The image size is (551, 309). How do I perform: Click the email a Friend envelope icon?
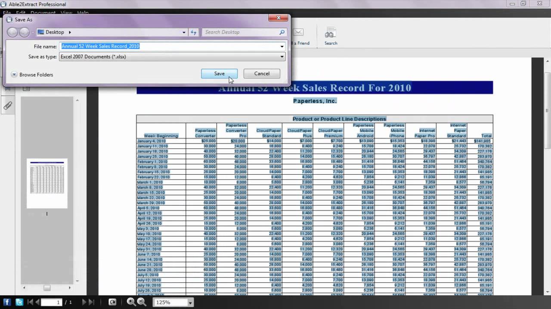tap(298, 33)
